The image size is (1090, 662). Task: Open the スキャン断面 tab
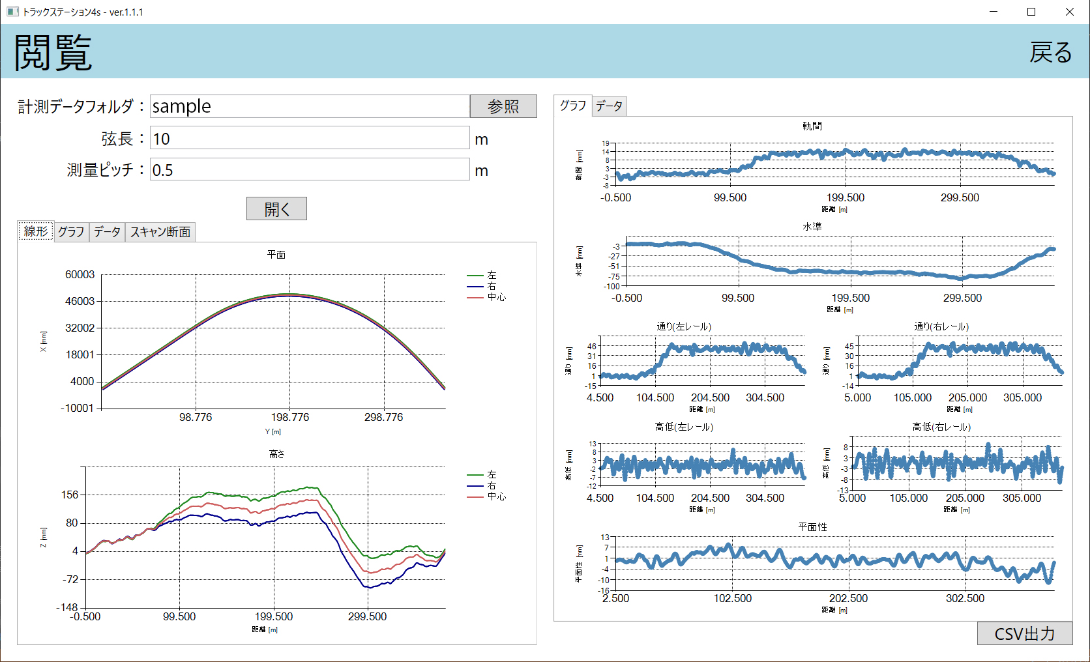pyautogui.click(x=160, y=231)
